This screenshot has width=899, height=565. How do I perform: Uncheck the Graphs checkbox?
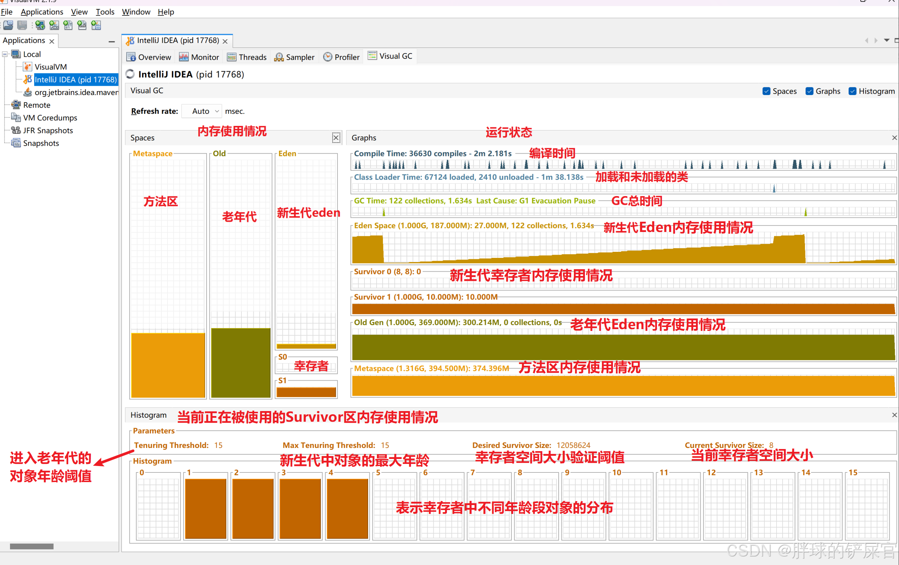click(809, 91)
